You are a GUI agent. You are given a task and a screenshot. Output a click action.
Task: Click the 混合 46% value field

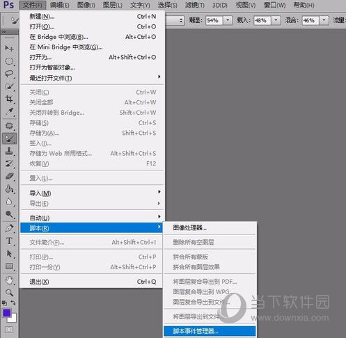(310, 20)
